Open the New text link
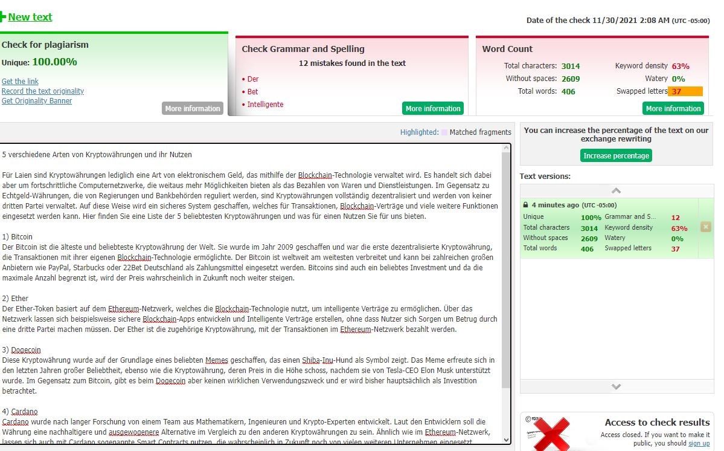Image resolution: width=724 pixels, height=451 pixels. tap(30, 17)
